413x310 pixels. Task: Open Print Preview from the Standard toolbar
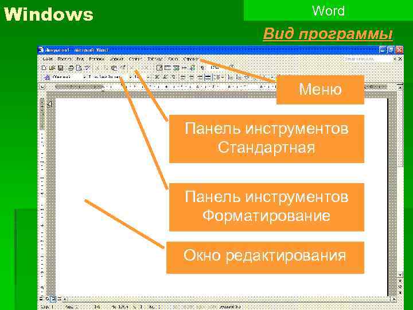79,68
